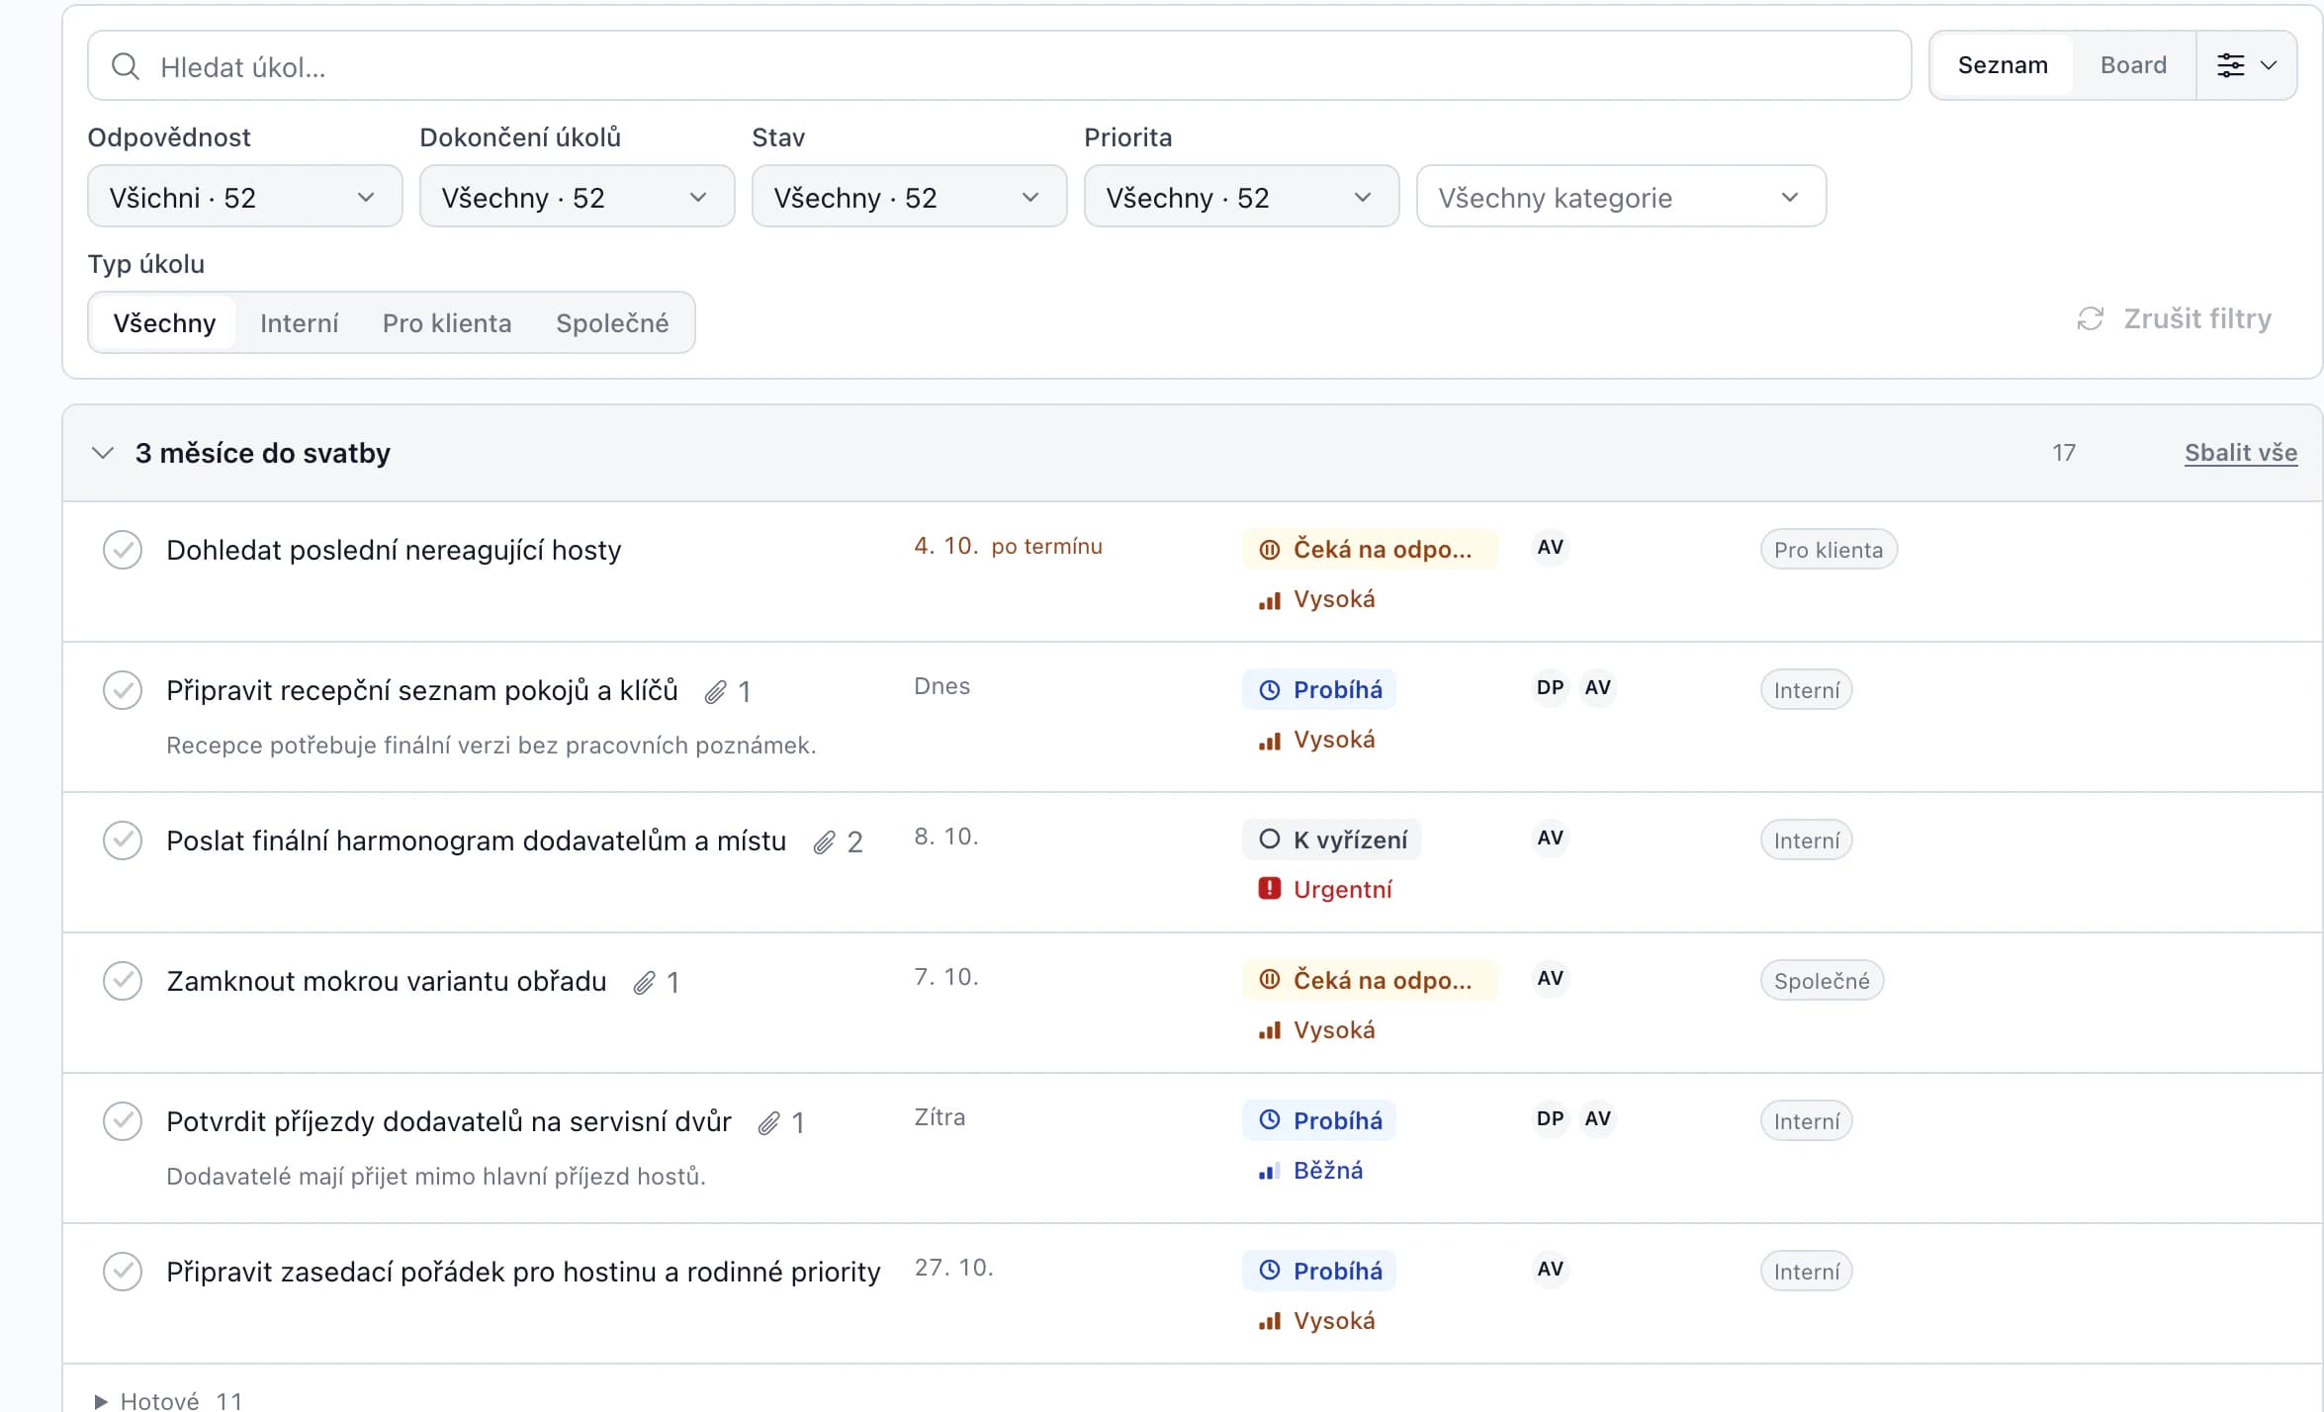The width and height of the screenshot is (2324, 1412).
Task: Click the search magnifier icon
Action: [x=126, y=66]
